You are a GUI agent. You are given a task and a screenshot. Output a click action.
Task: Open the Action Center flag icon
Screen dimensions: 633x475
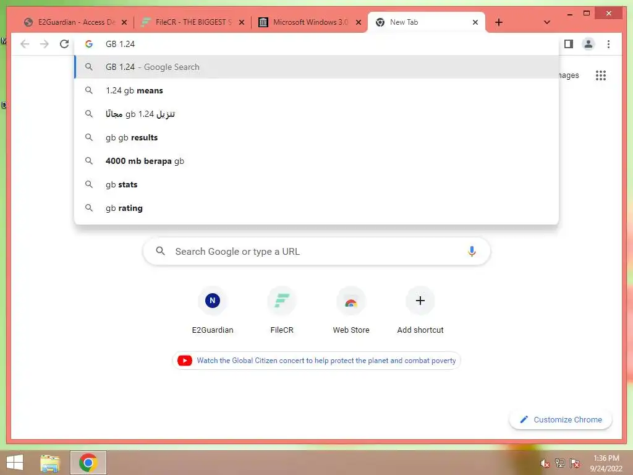coord(575,463)
